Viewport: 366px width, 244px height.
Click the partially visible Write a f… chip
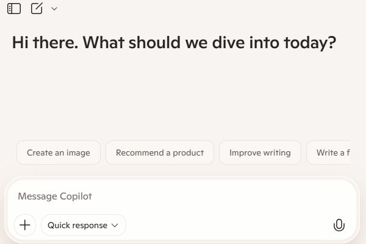pyautogui.click(x=329, y=152)
